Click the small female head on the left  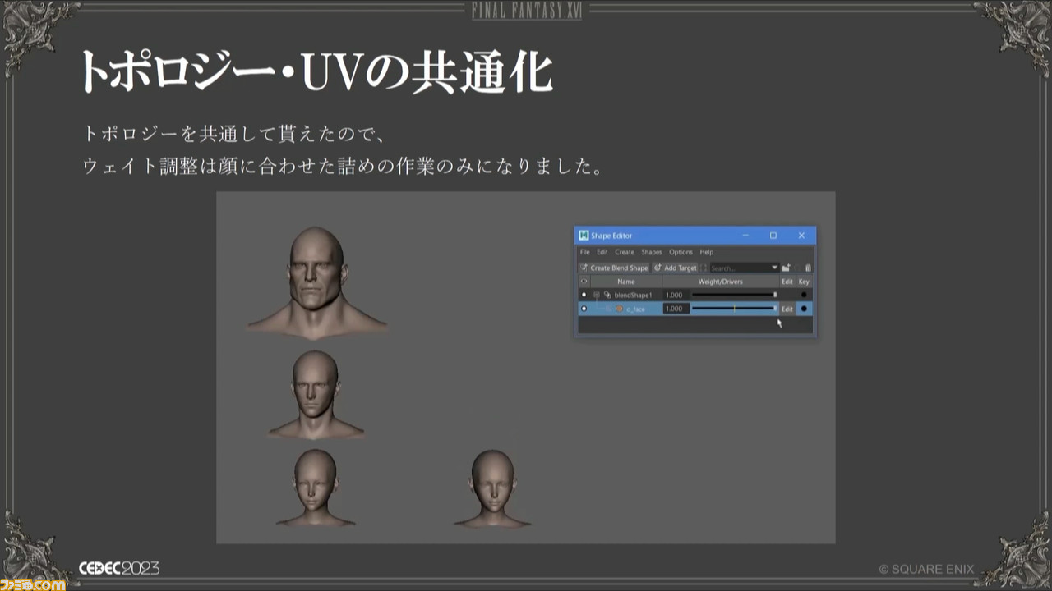click(x=316, y=487)
